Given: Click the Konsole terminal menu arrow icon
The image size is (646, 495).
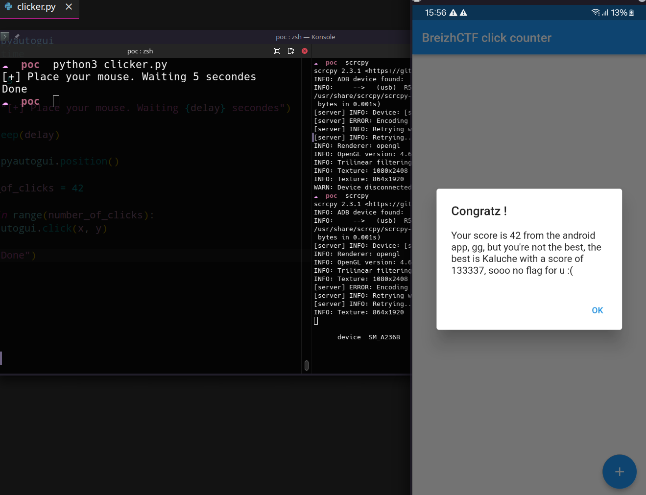Looking at the screenshot, I should (5, 36).
